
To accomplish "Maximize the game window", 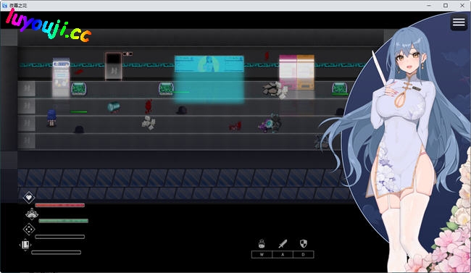I will pos(446,5).
